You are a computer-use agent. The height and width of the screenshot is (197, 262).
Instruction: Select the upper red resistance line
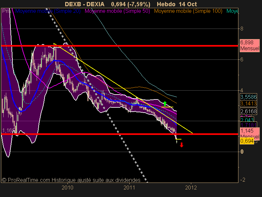(120, 46)
